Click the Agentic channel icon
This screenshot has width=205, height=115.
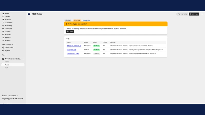click(3, 51)
